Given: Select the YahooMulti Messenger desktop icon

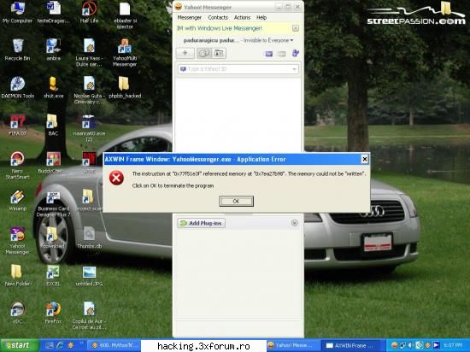Looking at the screenshot, I should click(125, 53).
